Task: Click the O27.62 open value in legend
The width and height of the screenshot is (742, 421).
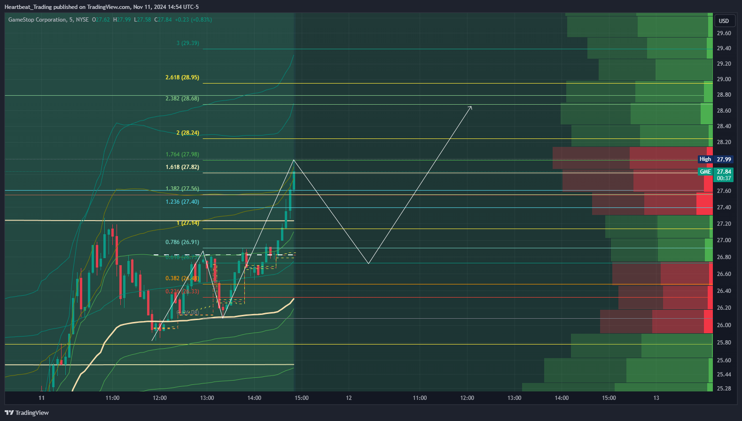Action: [x=101, y=20]
